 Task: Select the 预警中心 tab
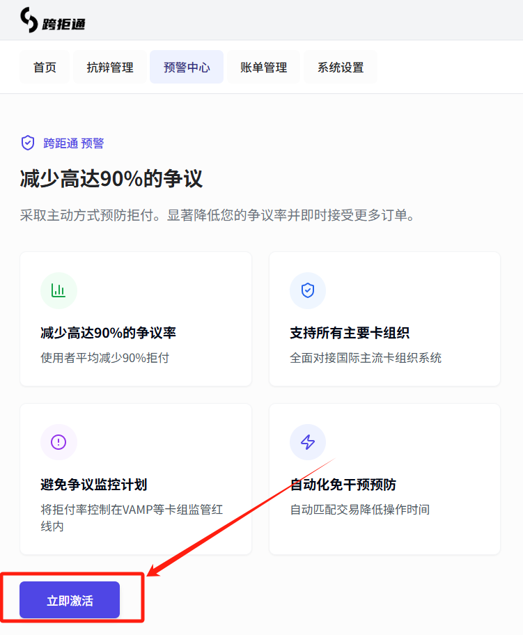point(187,67)
